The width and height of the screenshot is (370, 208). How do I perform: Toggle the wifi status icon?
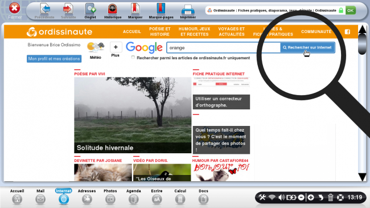[x=272, y=197]
